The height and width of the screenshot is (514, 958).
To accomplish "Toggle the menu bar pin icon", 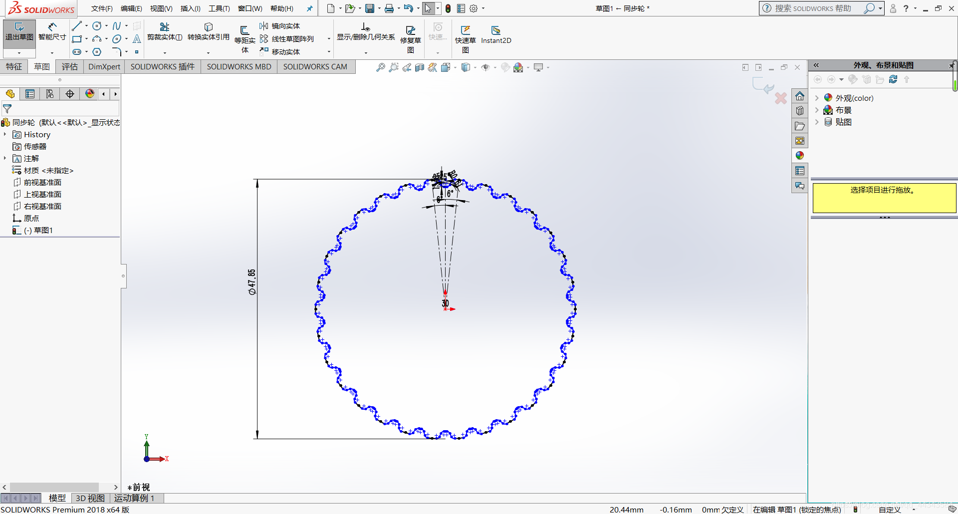I will tap(309, 8).
